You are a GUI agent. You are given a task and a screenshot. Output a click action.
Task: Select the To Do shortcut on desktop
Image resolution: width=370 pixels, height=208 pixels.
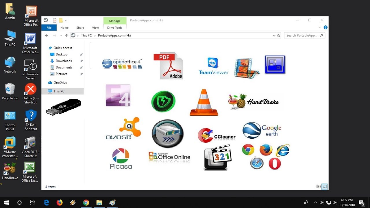[x=31, y=120]
